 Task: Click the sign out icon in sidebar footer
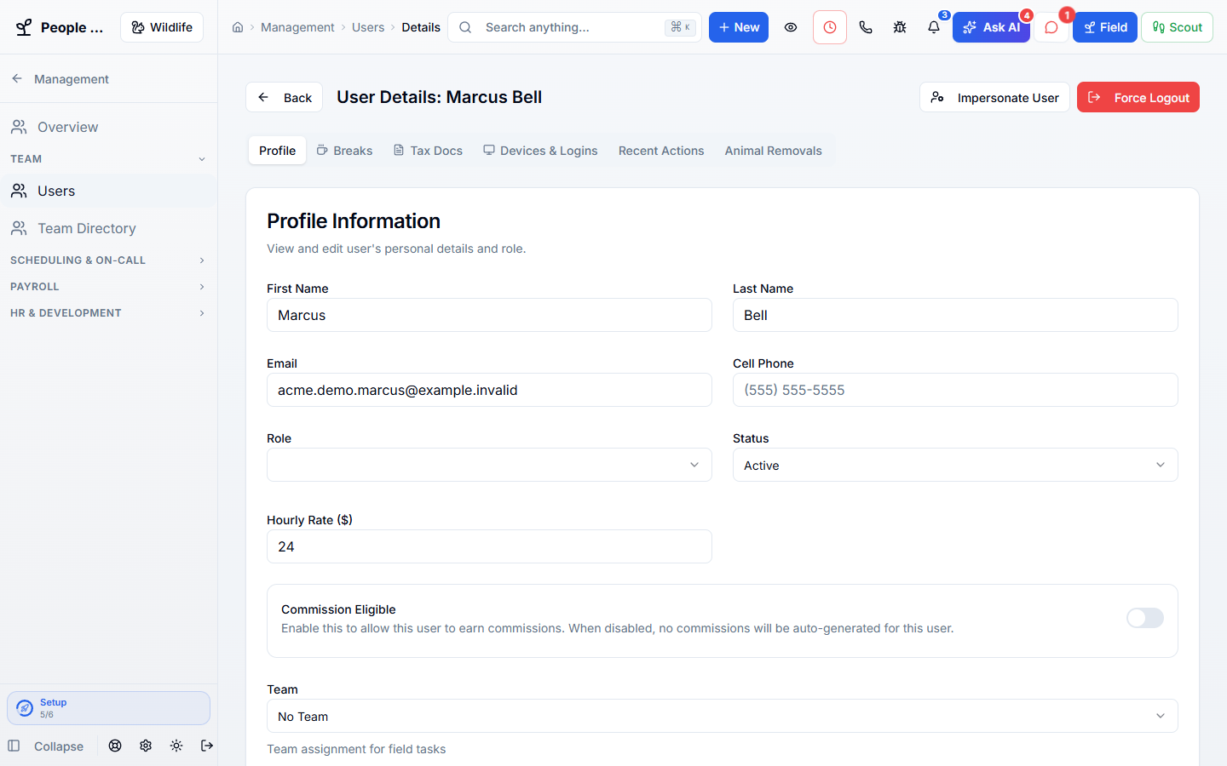207,746
